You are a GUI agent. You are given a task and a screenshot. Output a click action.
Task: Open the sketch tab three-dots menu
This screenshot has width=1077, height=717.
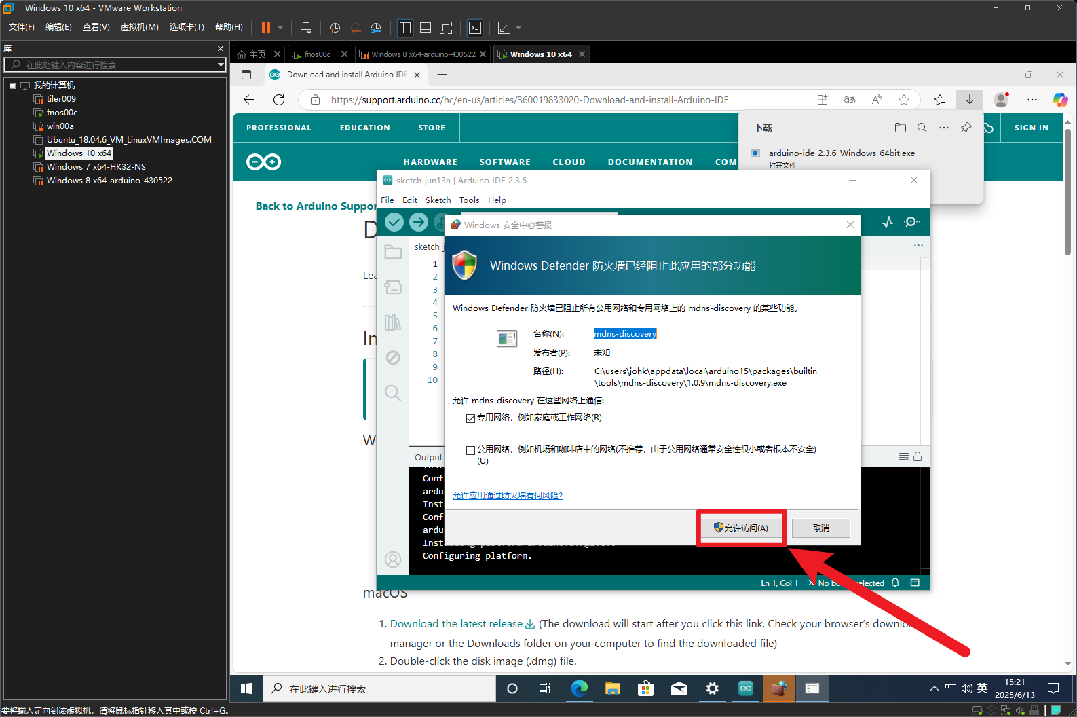click(918, 246)
